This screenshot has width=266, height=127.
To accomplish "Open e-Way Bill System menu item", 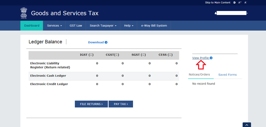I will tap(154, 26).
